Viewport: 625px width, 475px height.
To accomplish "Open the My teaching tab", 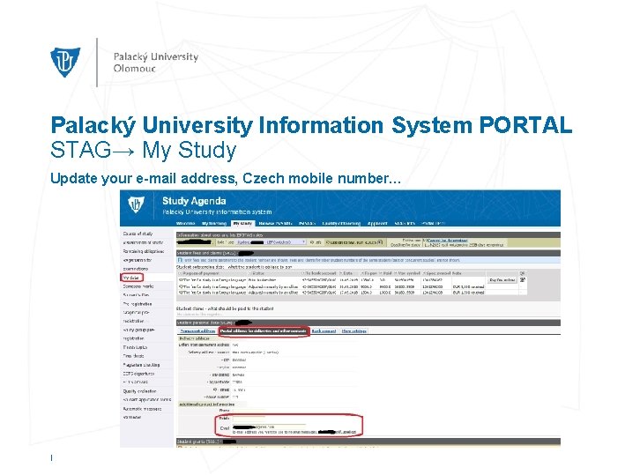I will pos(214,224).
